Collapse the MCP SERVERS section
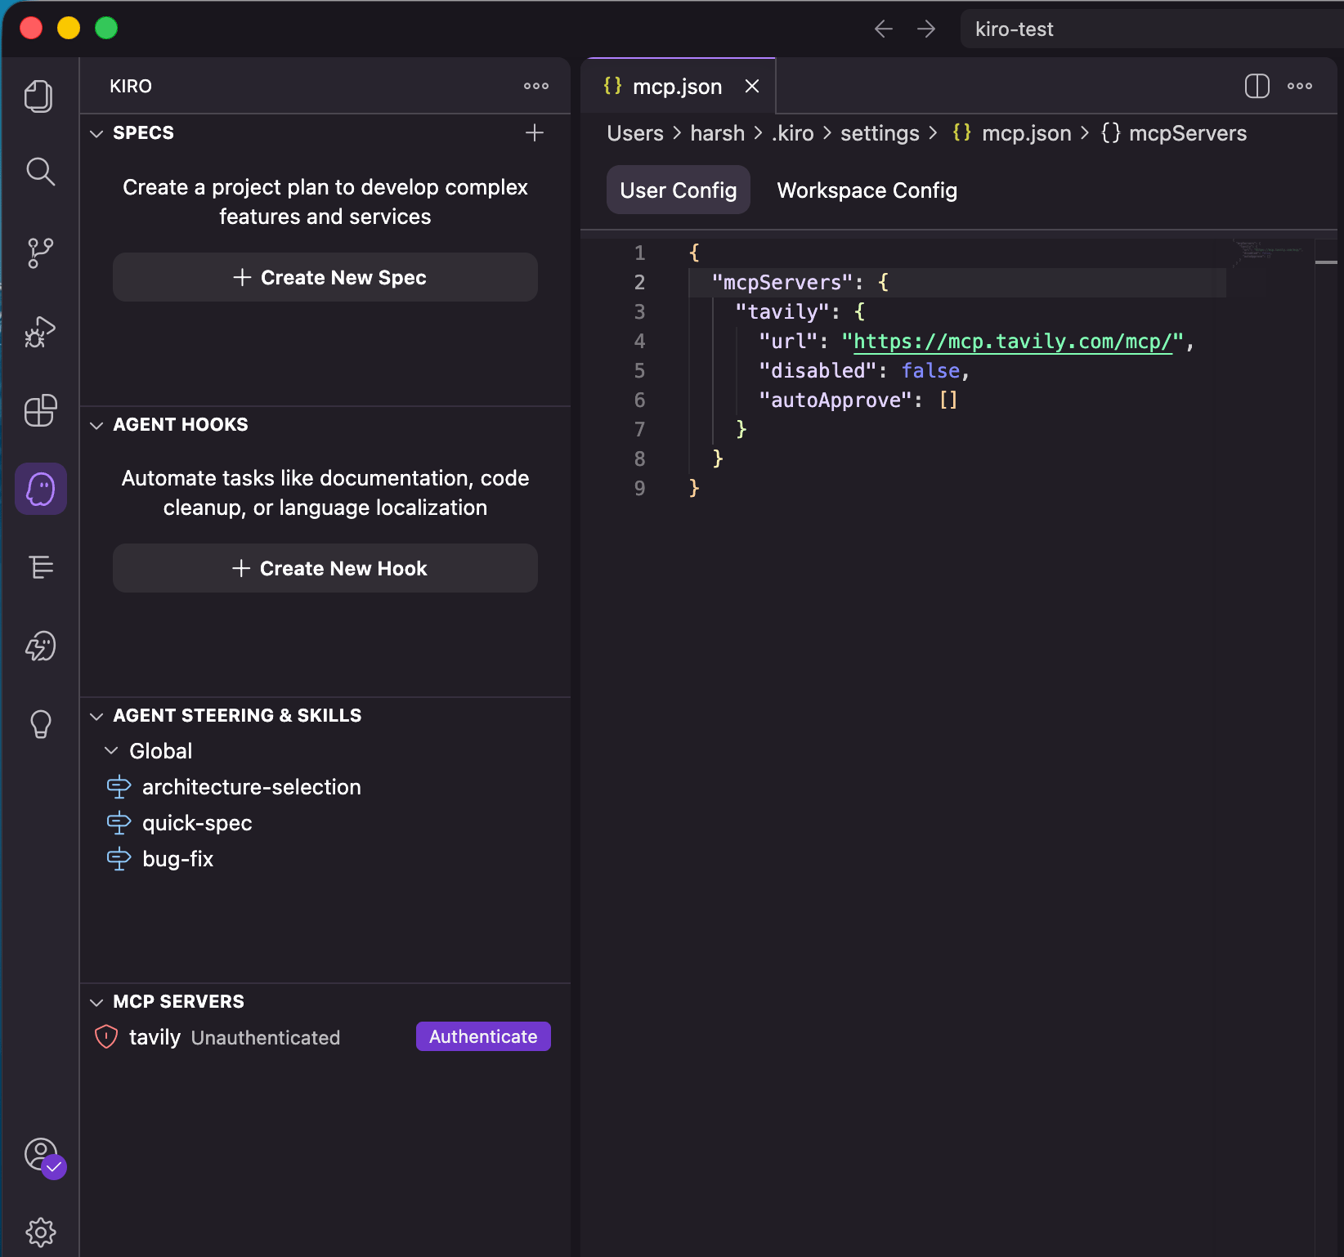 pyautogui.click(x=96, y=1002)
